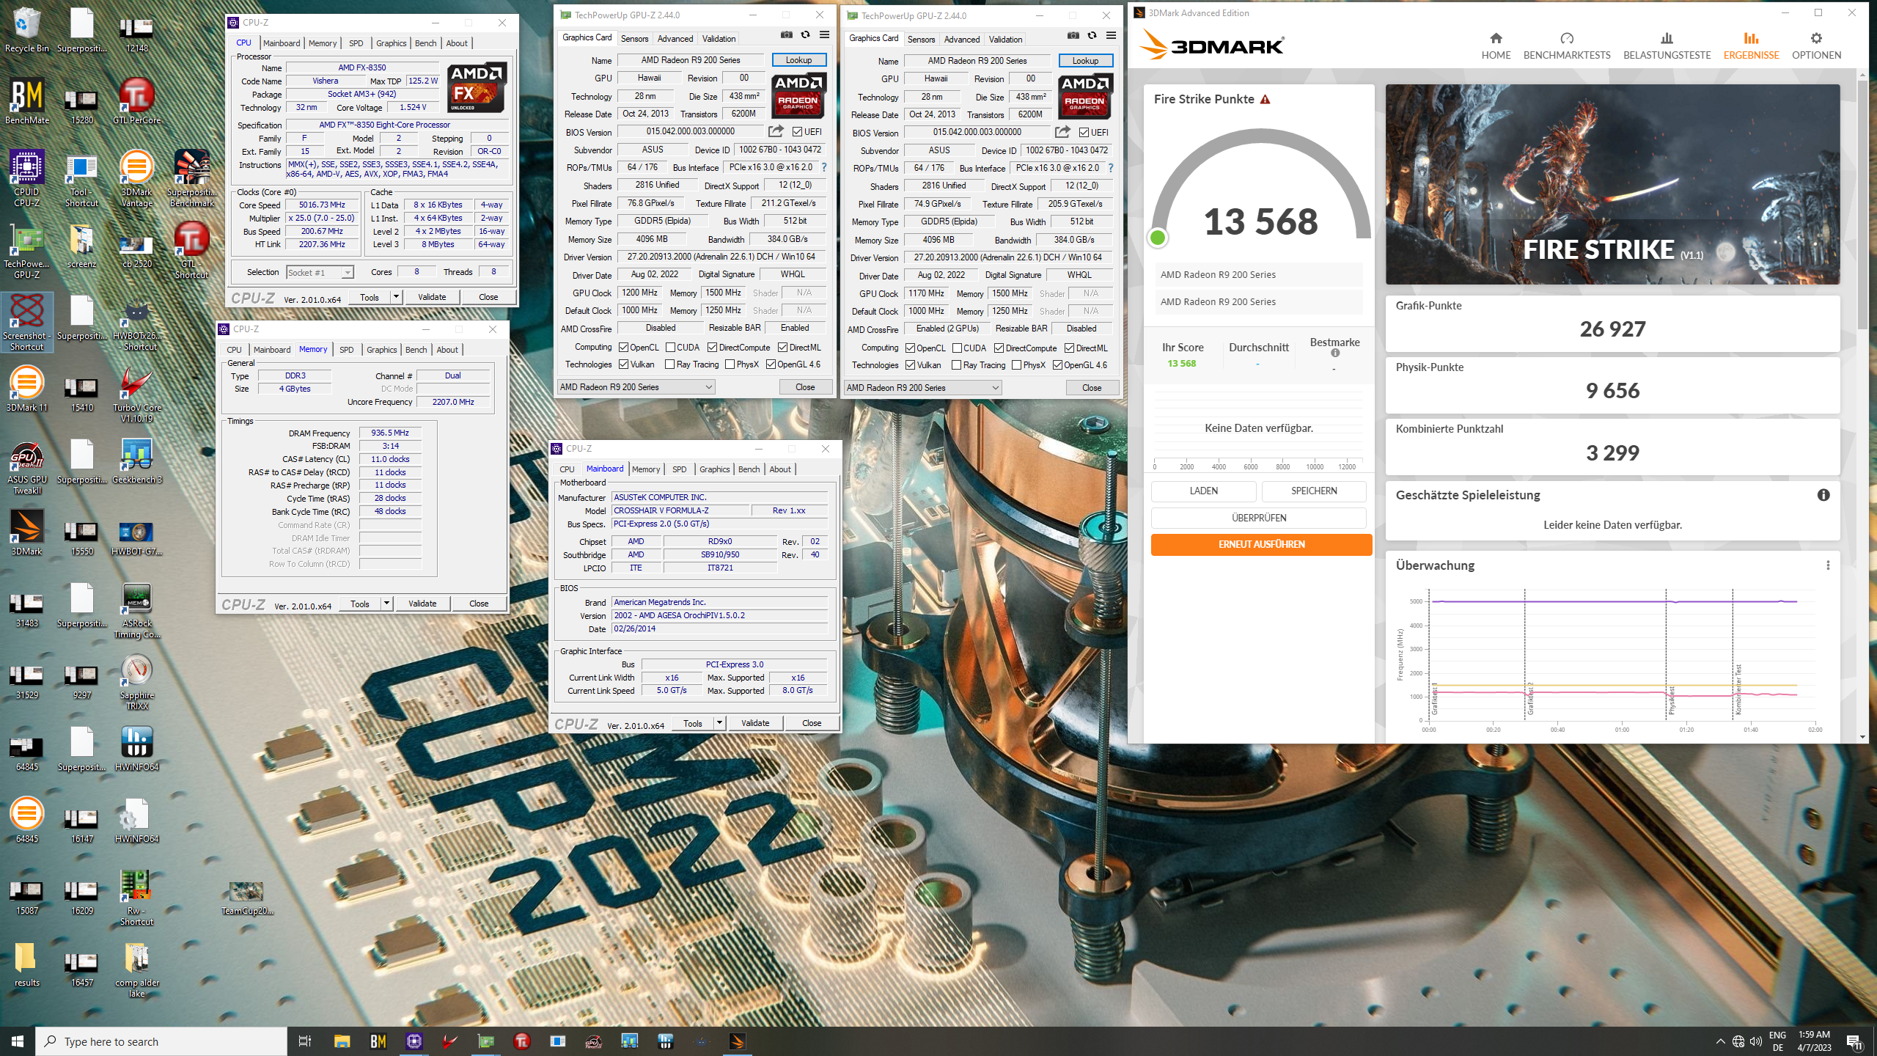The width and height of the screenshot is (1877, 1056).
Task: Launch Geekbench 3 from the desktop
Action: 136,461
